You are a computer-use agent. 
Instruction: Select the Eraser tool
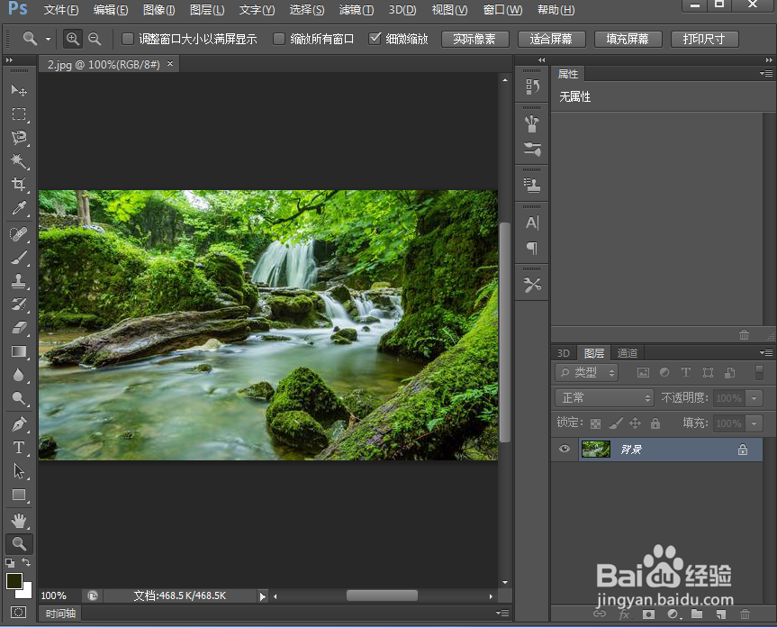(x=19, y=328)
